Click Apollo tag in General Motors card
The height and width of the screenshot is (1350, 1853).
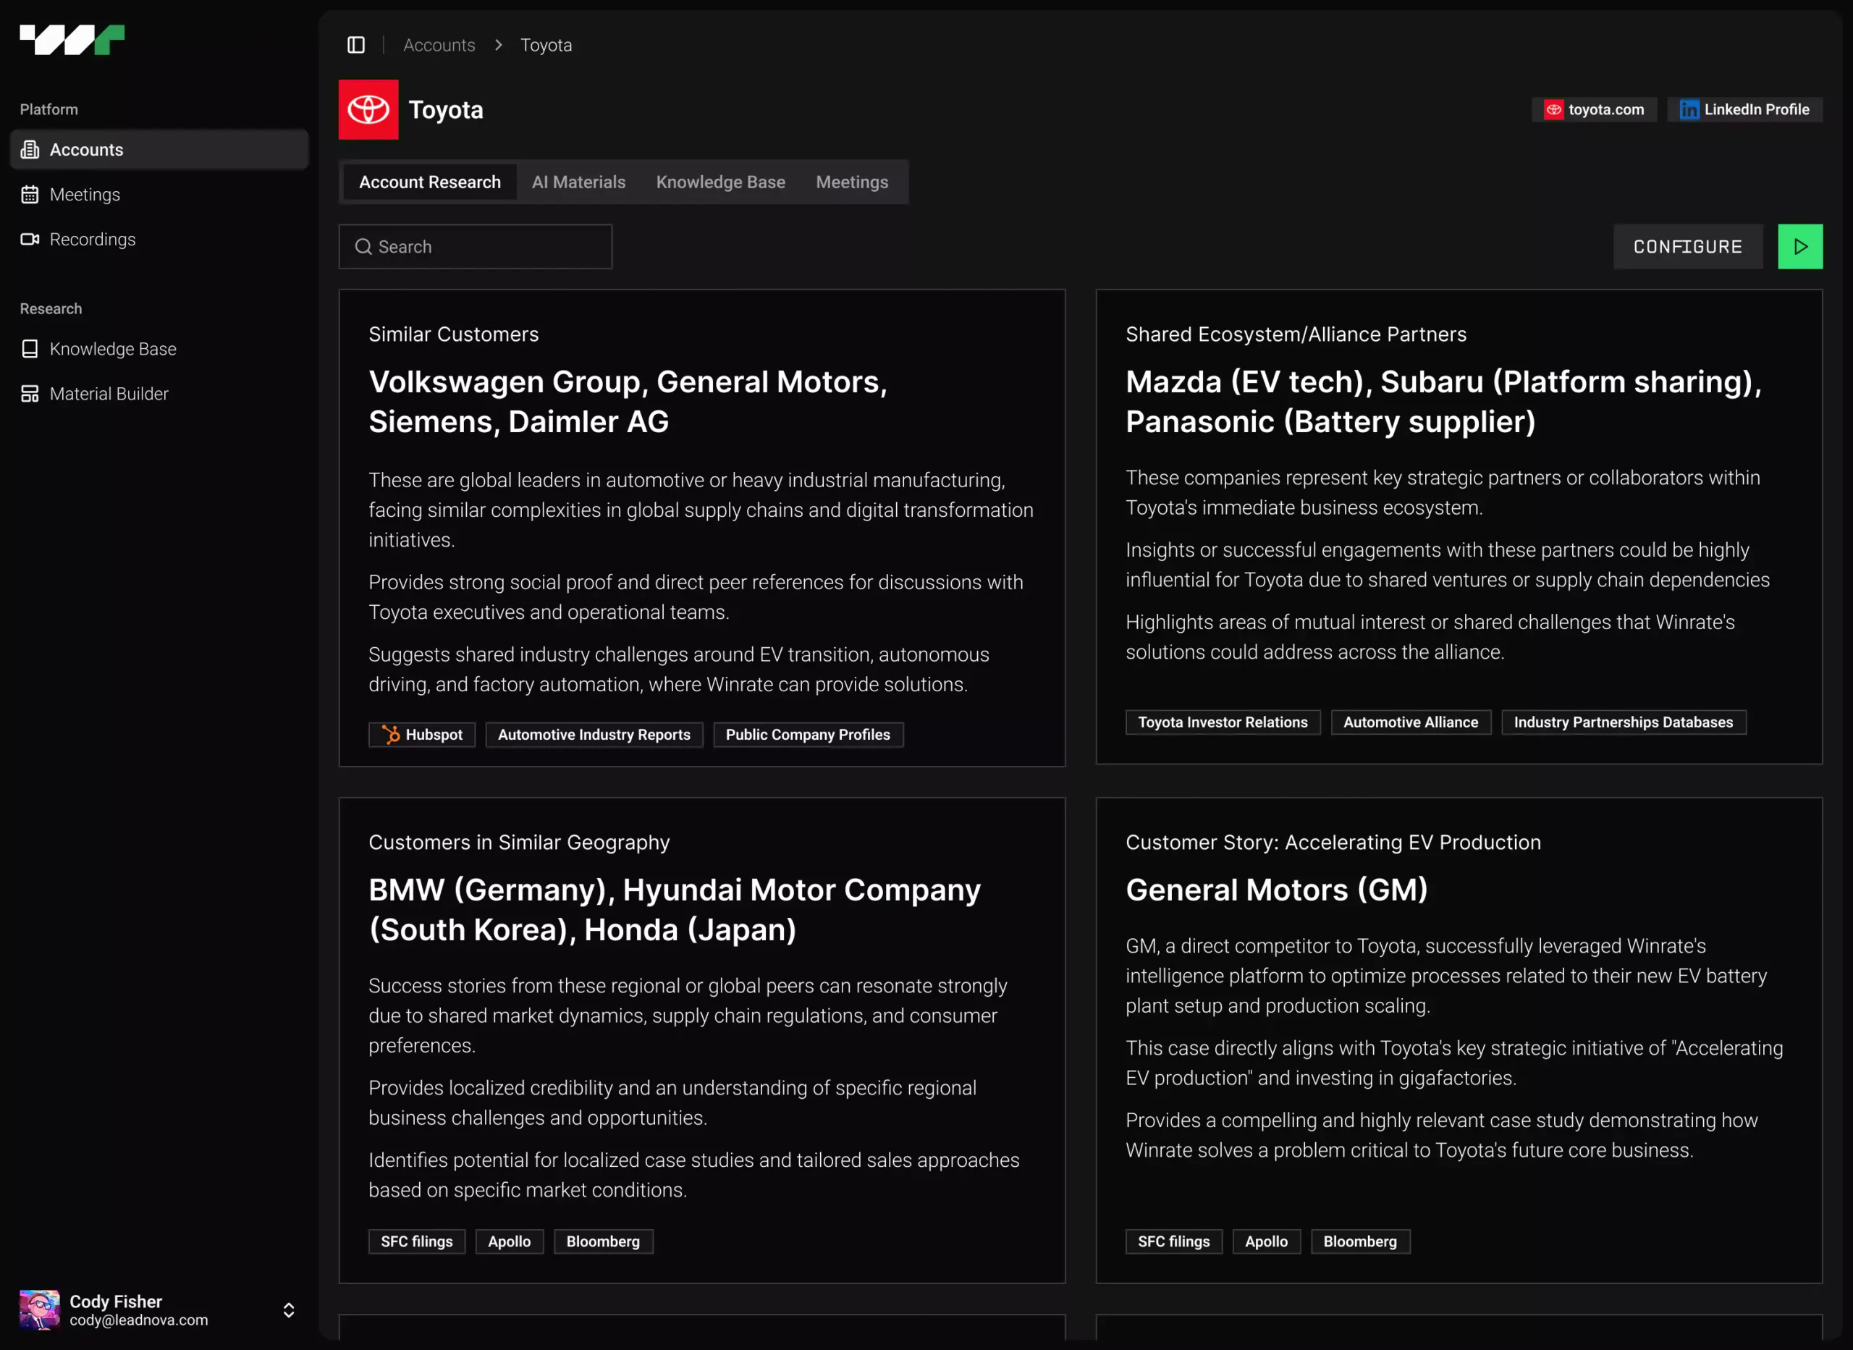pyautogui.click(x=1267, y=1241)
